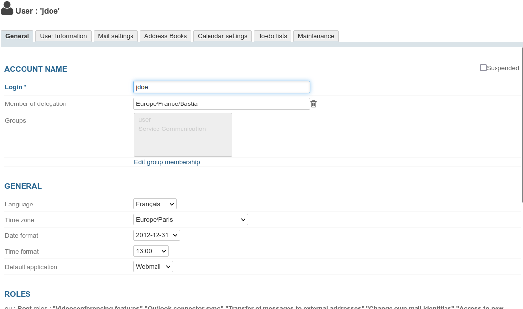Click the user avatar icon in header
The image size is (523, 309).
pyautogui.click(x=7, y=9)
